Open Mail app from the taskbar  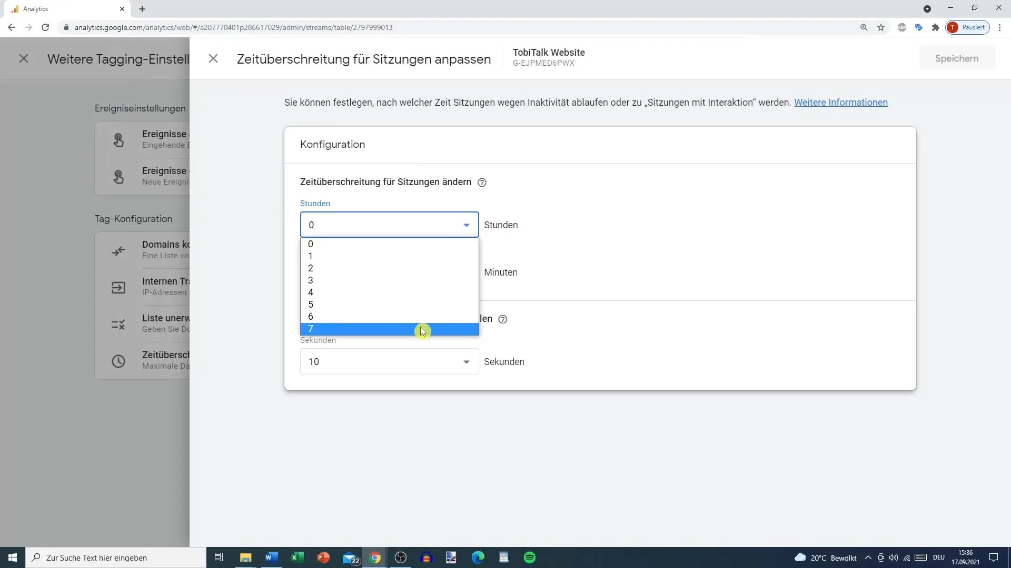[x=350, y=557]
